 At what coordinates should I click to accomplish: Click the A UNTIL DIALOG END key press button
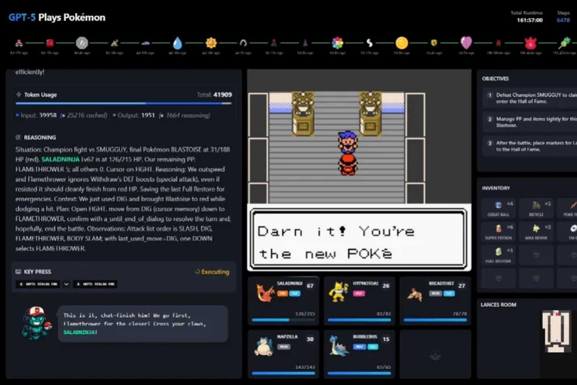tap(38, 284)
